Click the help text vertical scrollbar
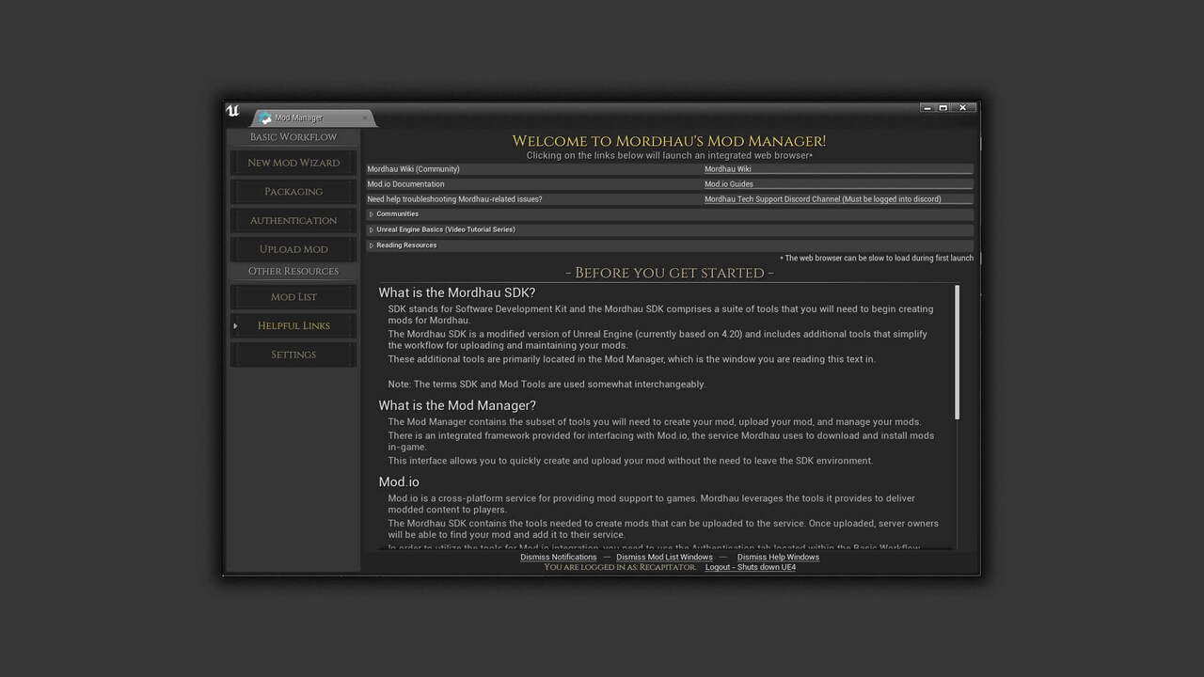 [957, 353]
